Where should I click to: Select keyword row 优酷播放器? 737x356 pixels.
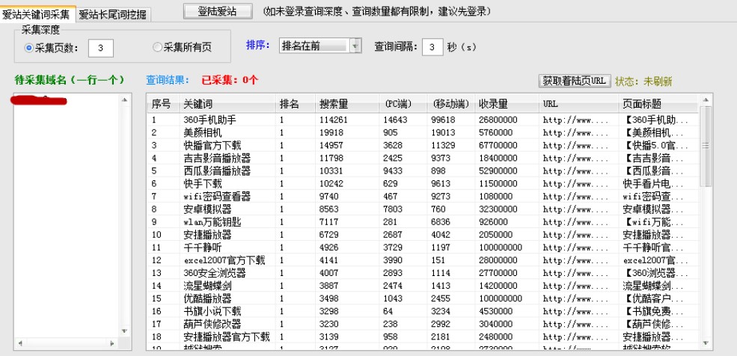423,298
